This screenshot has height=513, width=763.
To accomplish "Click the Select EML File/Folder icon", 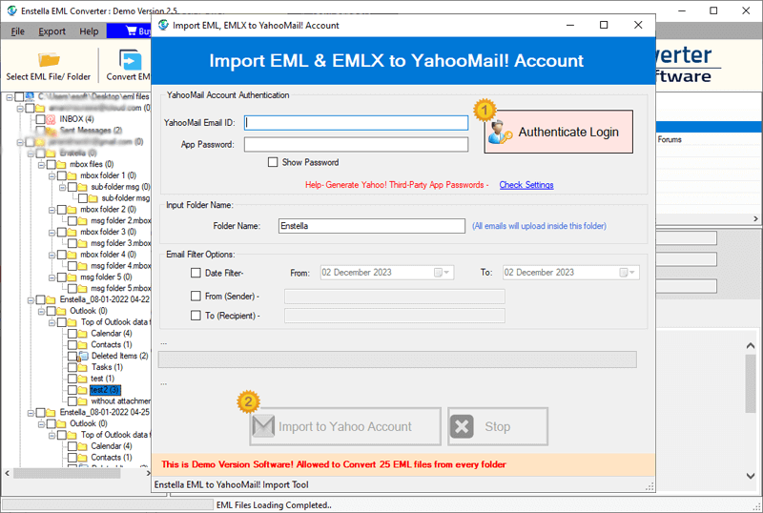I will 49,60.
